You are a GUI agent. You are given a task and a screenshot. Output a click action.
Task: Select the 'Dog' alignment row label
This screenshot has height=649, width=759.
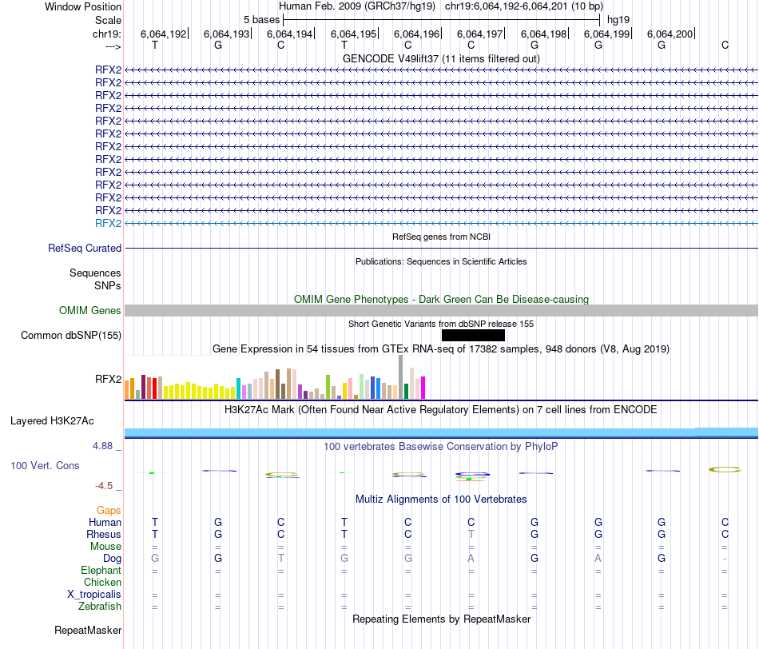tap(112, 559)
